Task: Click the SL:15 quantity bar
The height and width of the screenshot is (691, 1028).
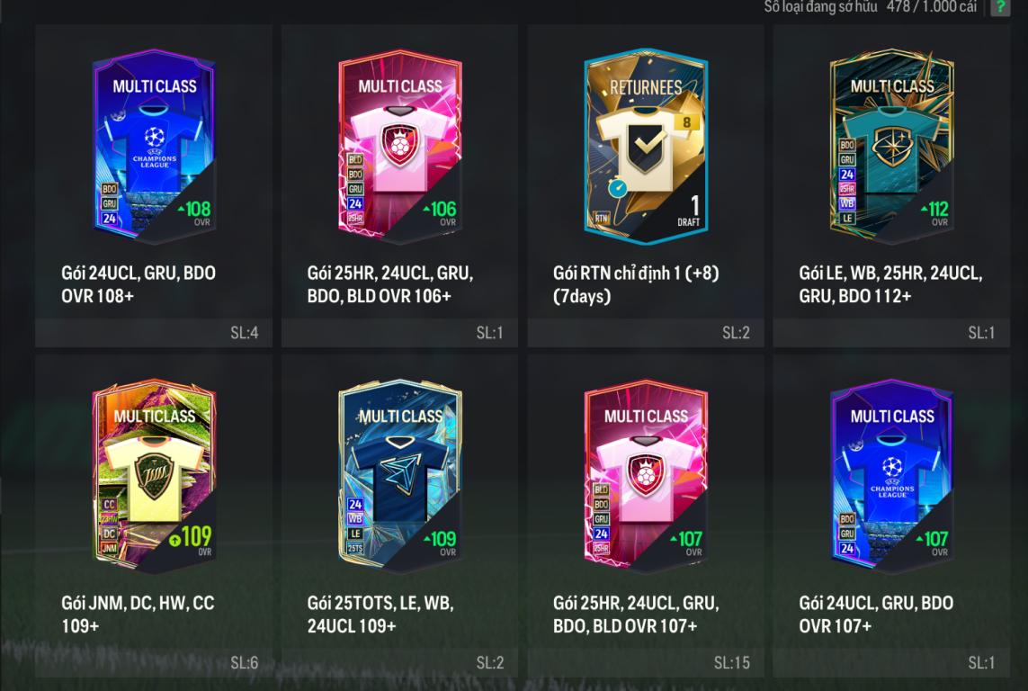Action: point(646,663)
